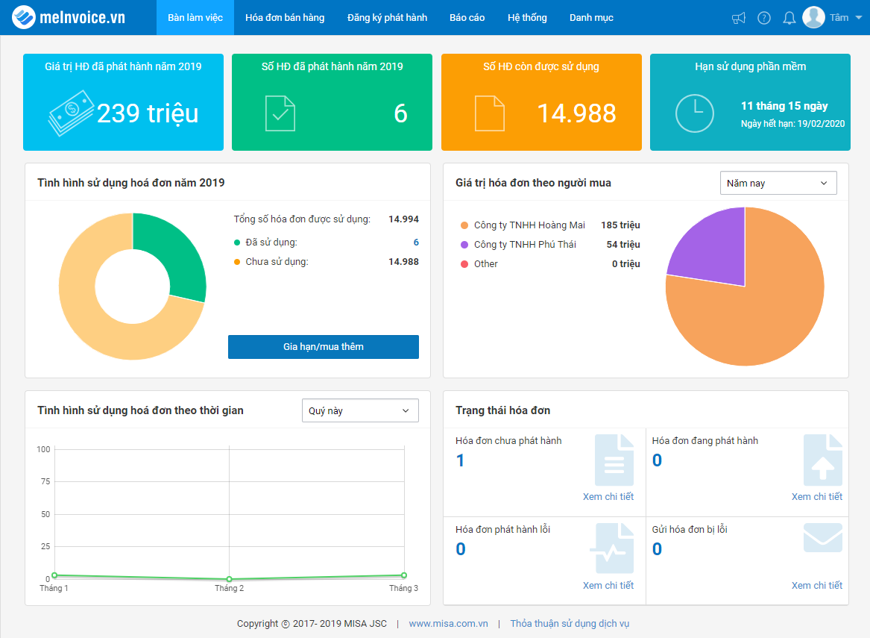Open the Danh mục menu
Screen dimensions: 870x638
tap(591, 18)
